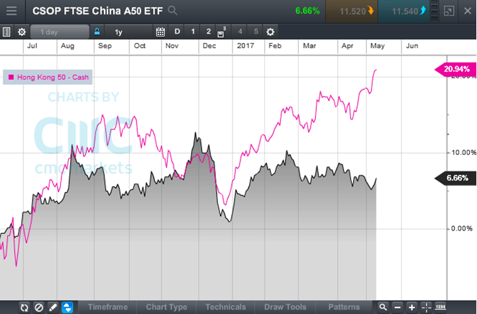477x314 pixels.
Task: Refresh the chart with the circular arrows
Action: [25, 307]
